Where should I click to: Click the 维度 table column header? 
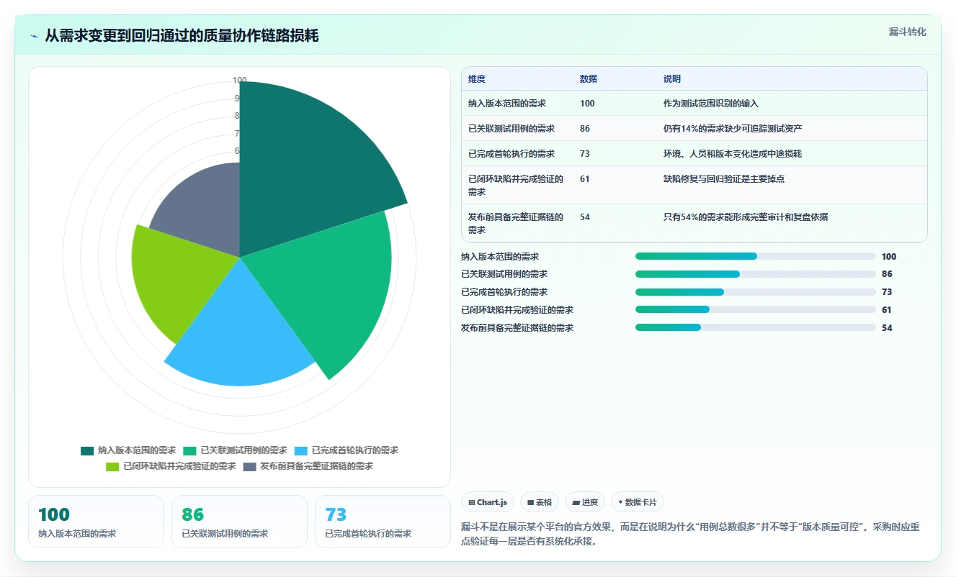click(x=477, y=79)
